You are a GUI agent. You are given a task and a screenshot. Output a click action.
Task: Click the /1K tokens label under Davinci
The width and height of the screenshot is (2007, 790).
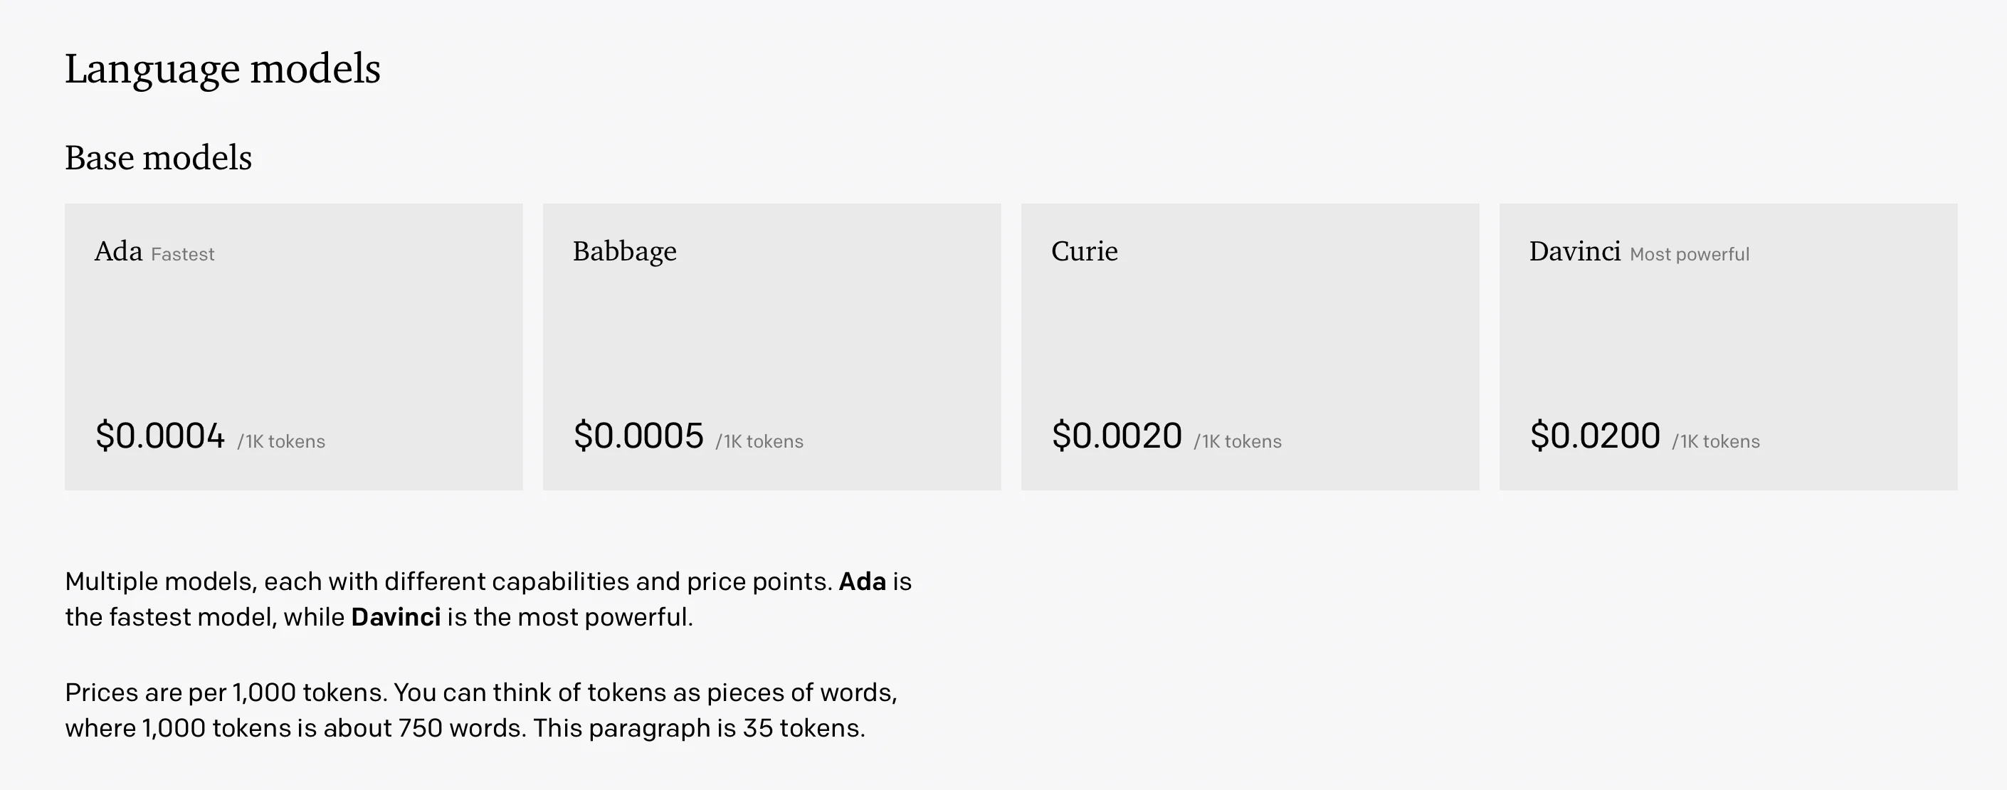click(1716, 442)
